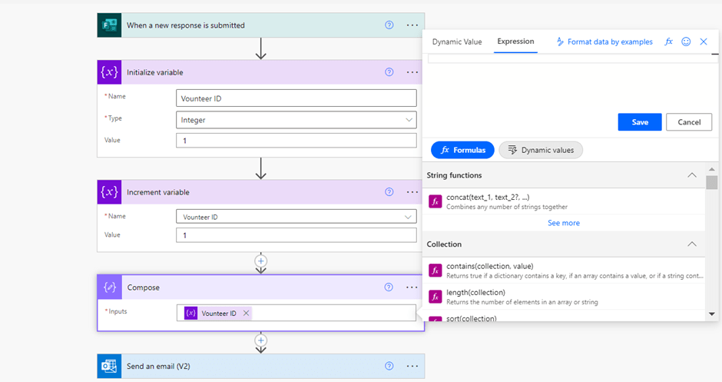This screenshot has height=382, width=722.
Task: Click the Value field in Initialize variable
Action: pos(296,141)
